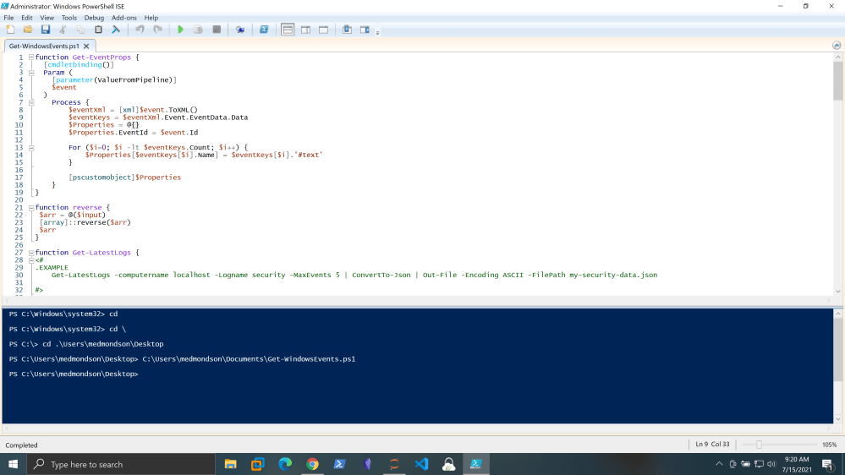The width and height of the screenshot is (845, 475).
Task: Click the Windows taskbar search box
Action: coord(123,464)
